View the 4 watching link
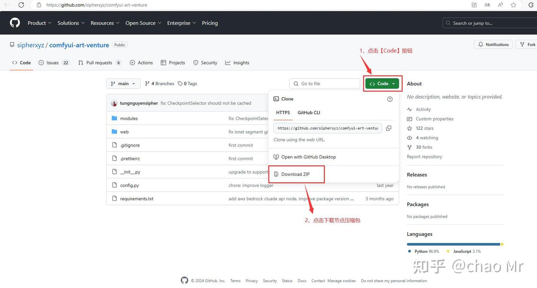This screenshot has width=537, height=288. (x=423, y=138)
